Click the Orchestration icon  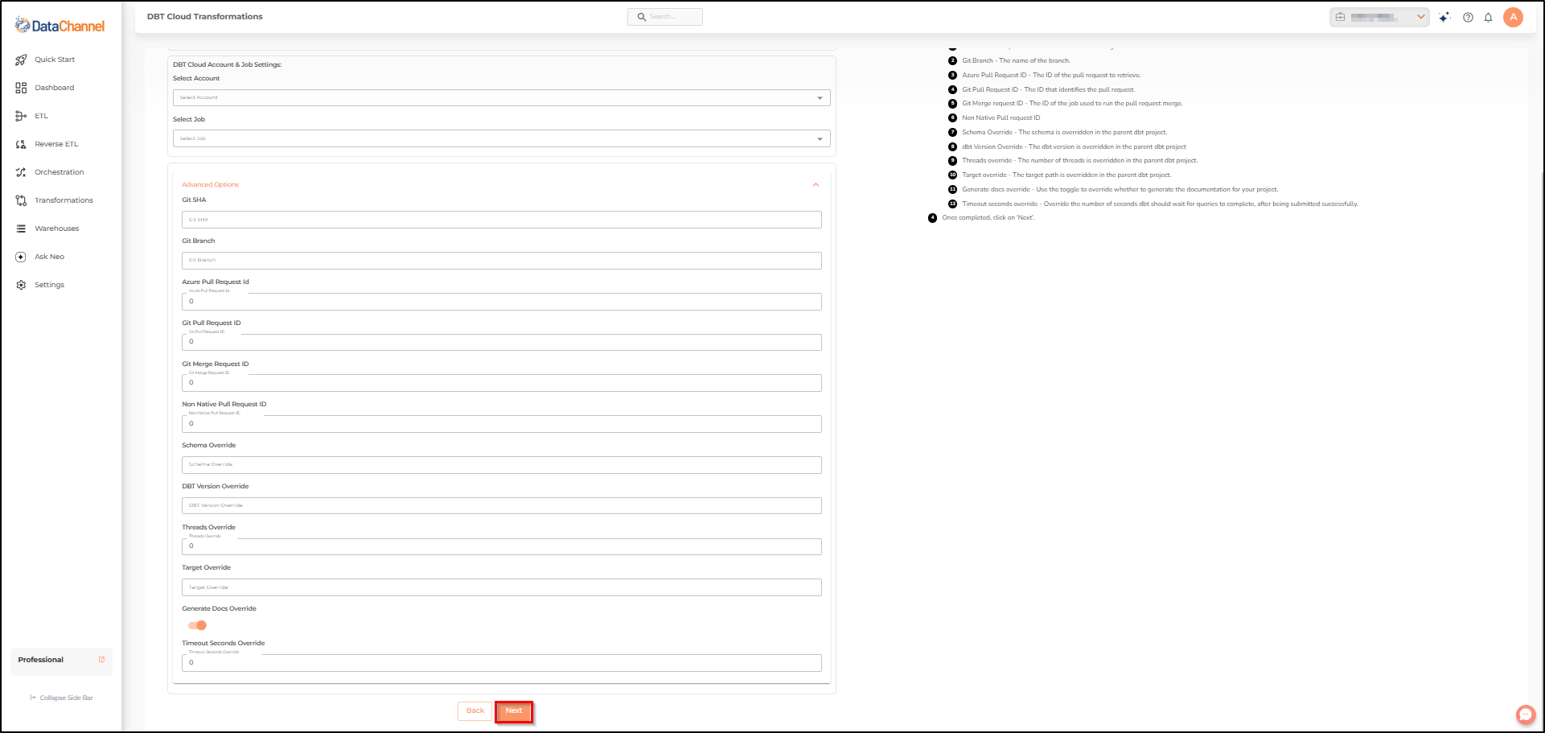21,172
